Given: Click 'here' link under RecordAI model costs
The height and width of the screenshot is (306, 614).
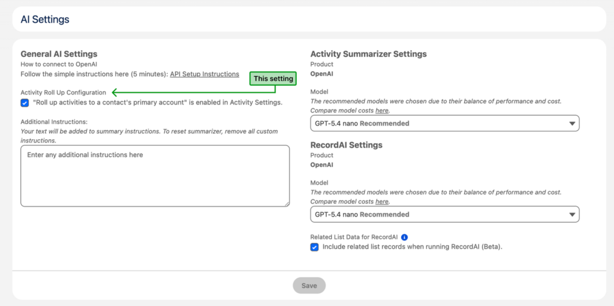Looking at the screenshot, I should tap(382, 202).
